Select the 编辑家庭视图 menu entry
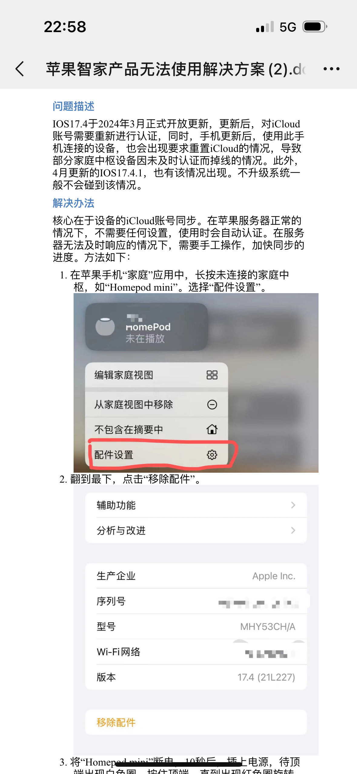 tap(157, 375)
